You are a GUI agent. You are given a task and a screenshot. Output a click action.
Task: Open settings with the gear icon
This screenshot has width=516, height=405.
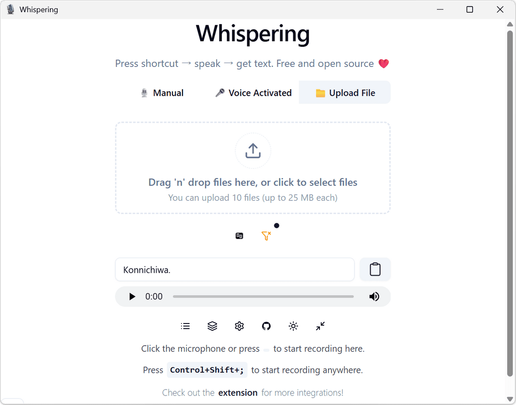click(x=240, y=326)
